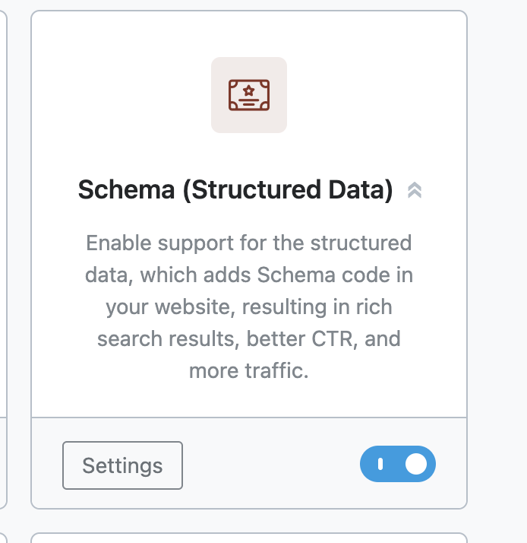Select the Schema (Structured Data) heading
Image resolution: width=527 pixels, height=543 pixels.
[x=235, y=190]
